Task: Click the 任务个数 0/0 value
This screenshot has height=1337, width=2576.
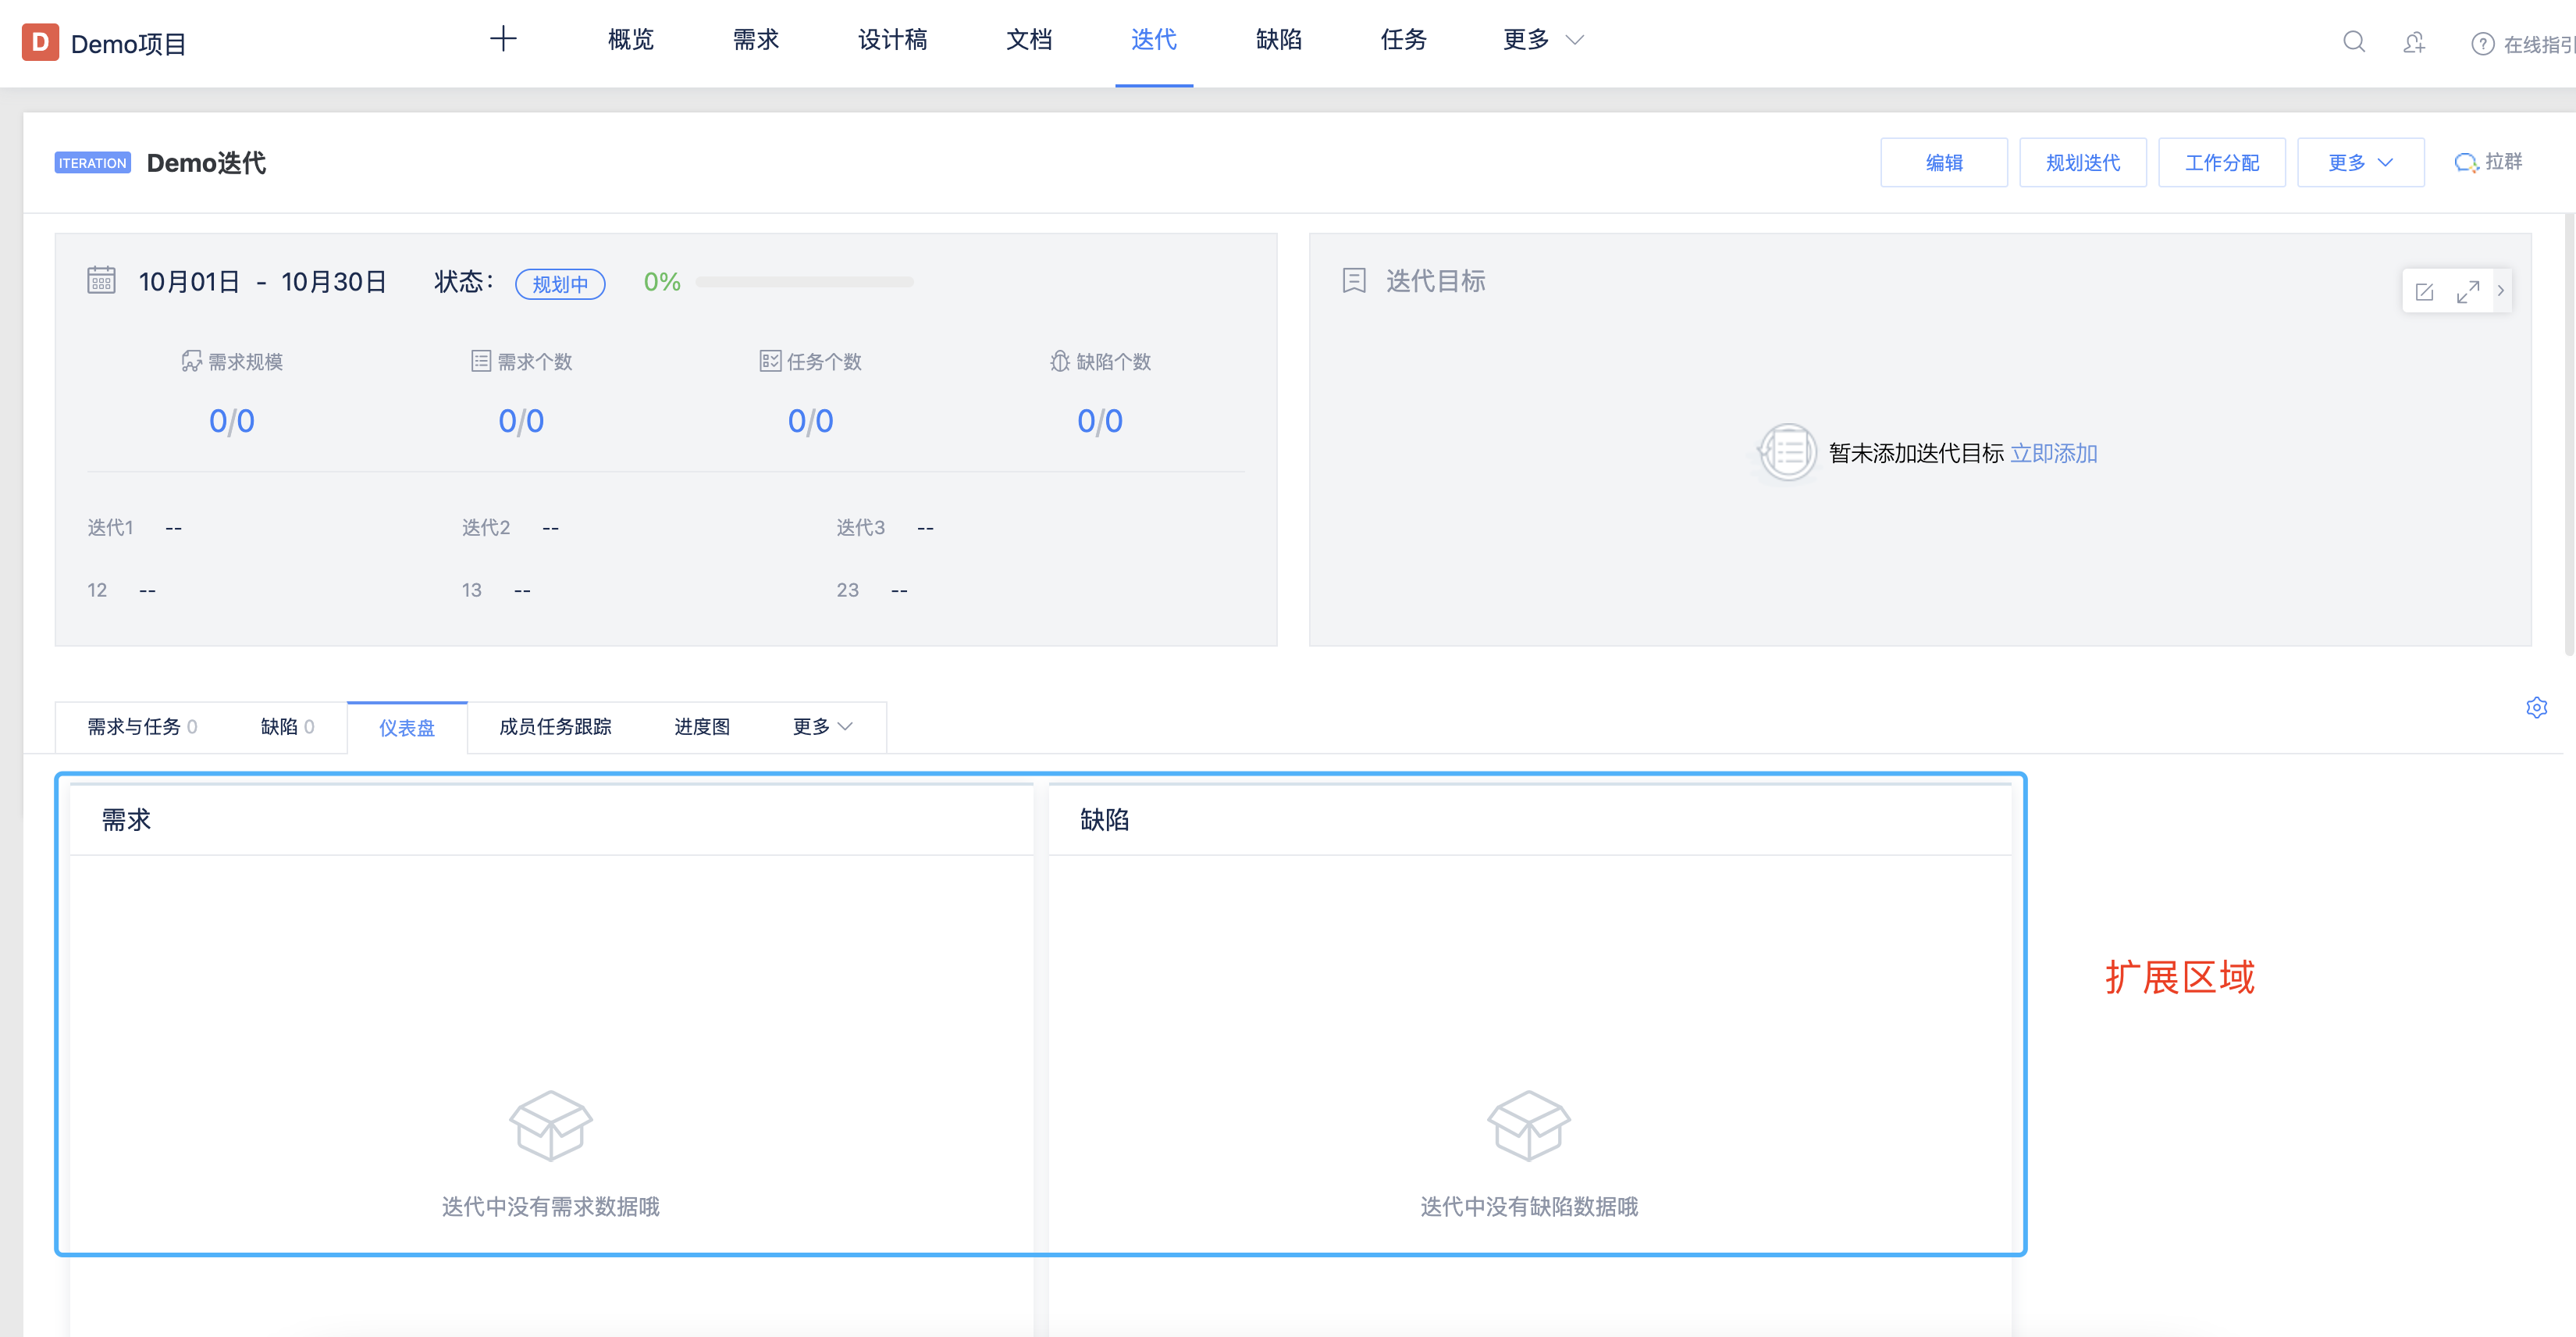Action: 811,420
